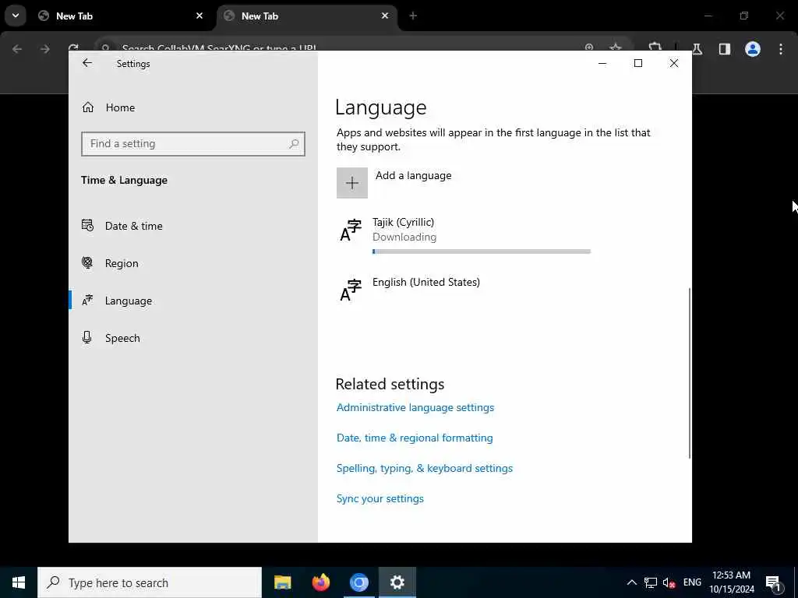Viewport: 798px width, 598px height.
Task: Click the Tajik (Cyrillic) language icon
Action: click(350, 230)
